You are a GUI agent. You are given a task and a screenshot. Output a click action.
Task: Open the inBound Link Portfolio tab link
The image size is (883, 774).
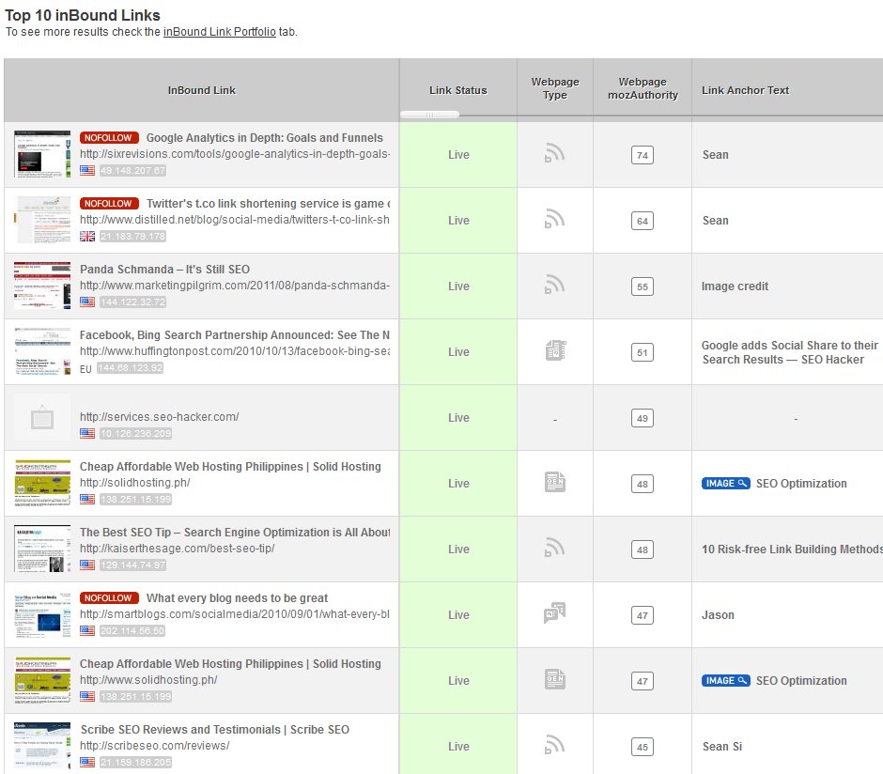pyautogui.click(x=220, y=32)
